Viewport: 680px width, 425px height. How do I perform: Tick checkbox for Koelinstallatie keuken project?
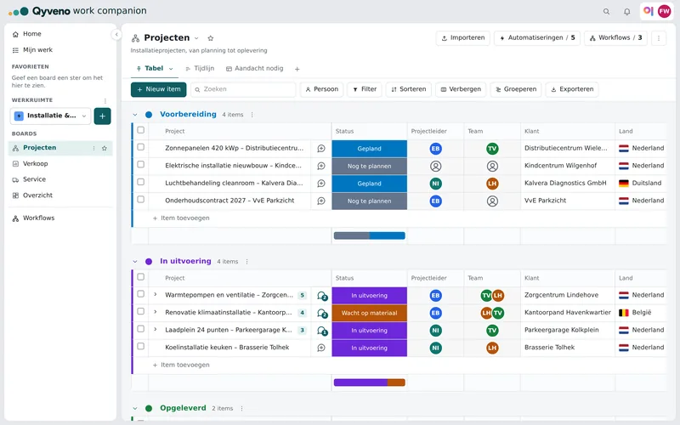click(x=140, y=346)
